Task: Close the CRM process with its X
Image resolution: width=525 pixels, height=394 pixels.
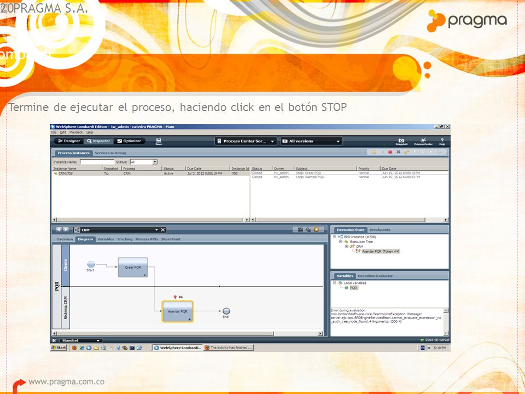Action: click(x=163, y=230)
